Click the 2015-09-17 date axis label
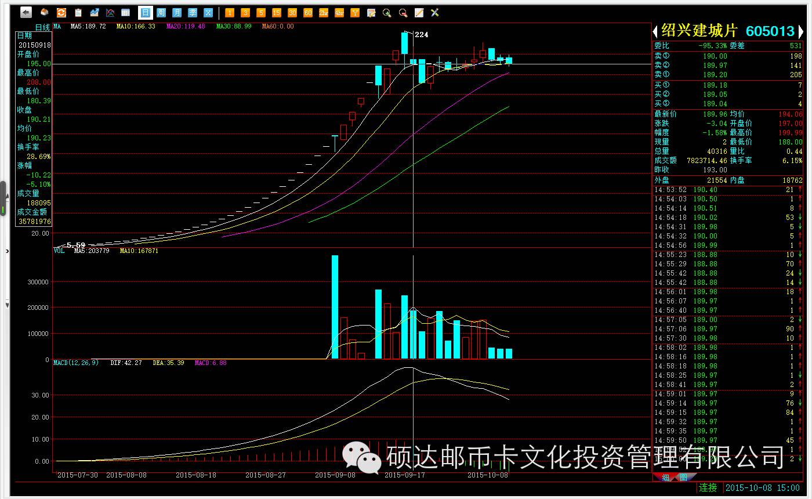The image size is (812, 499). (x=404, y=475)
